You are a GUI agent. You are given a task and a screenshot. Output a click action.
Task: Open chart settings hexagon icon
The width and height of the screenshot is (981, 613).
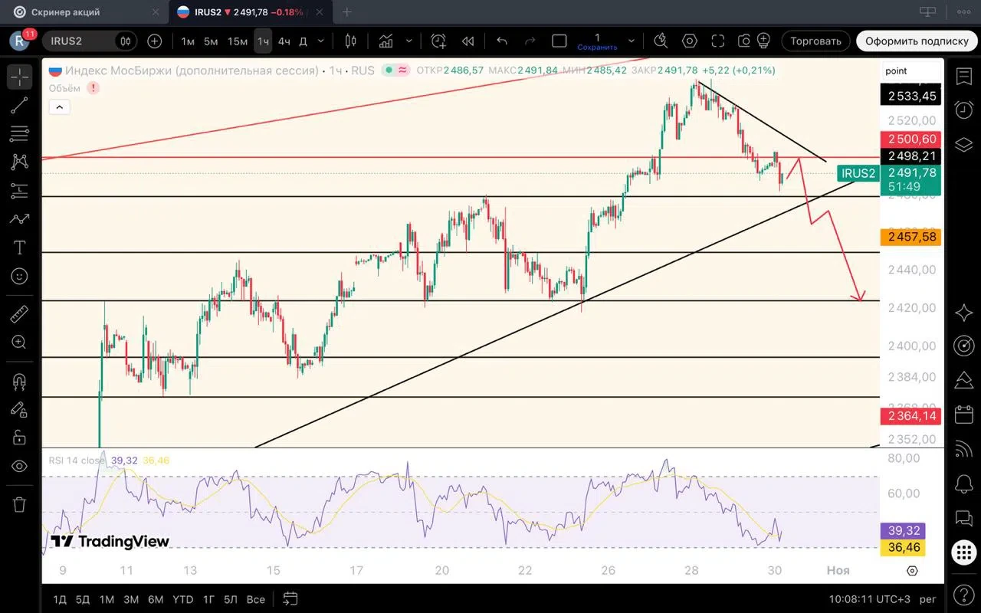[x=690, y=41]
